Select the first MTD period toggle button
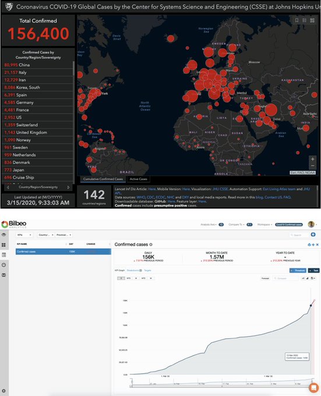Screen dimensions: 321x396 [x=129, y=278]
